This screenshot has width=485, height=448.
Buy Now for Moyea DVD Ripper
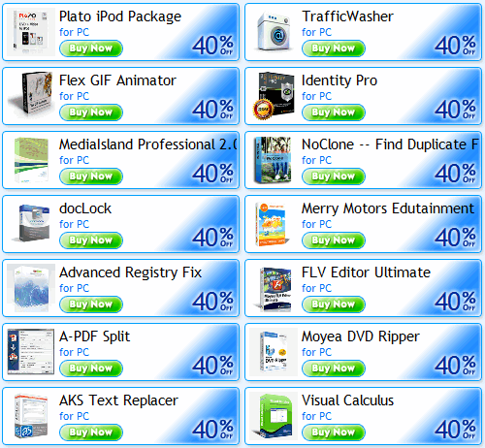point(334,368)
